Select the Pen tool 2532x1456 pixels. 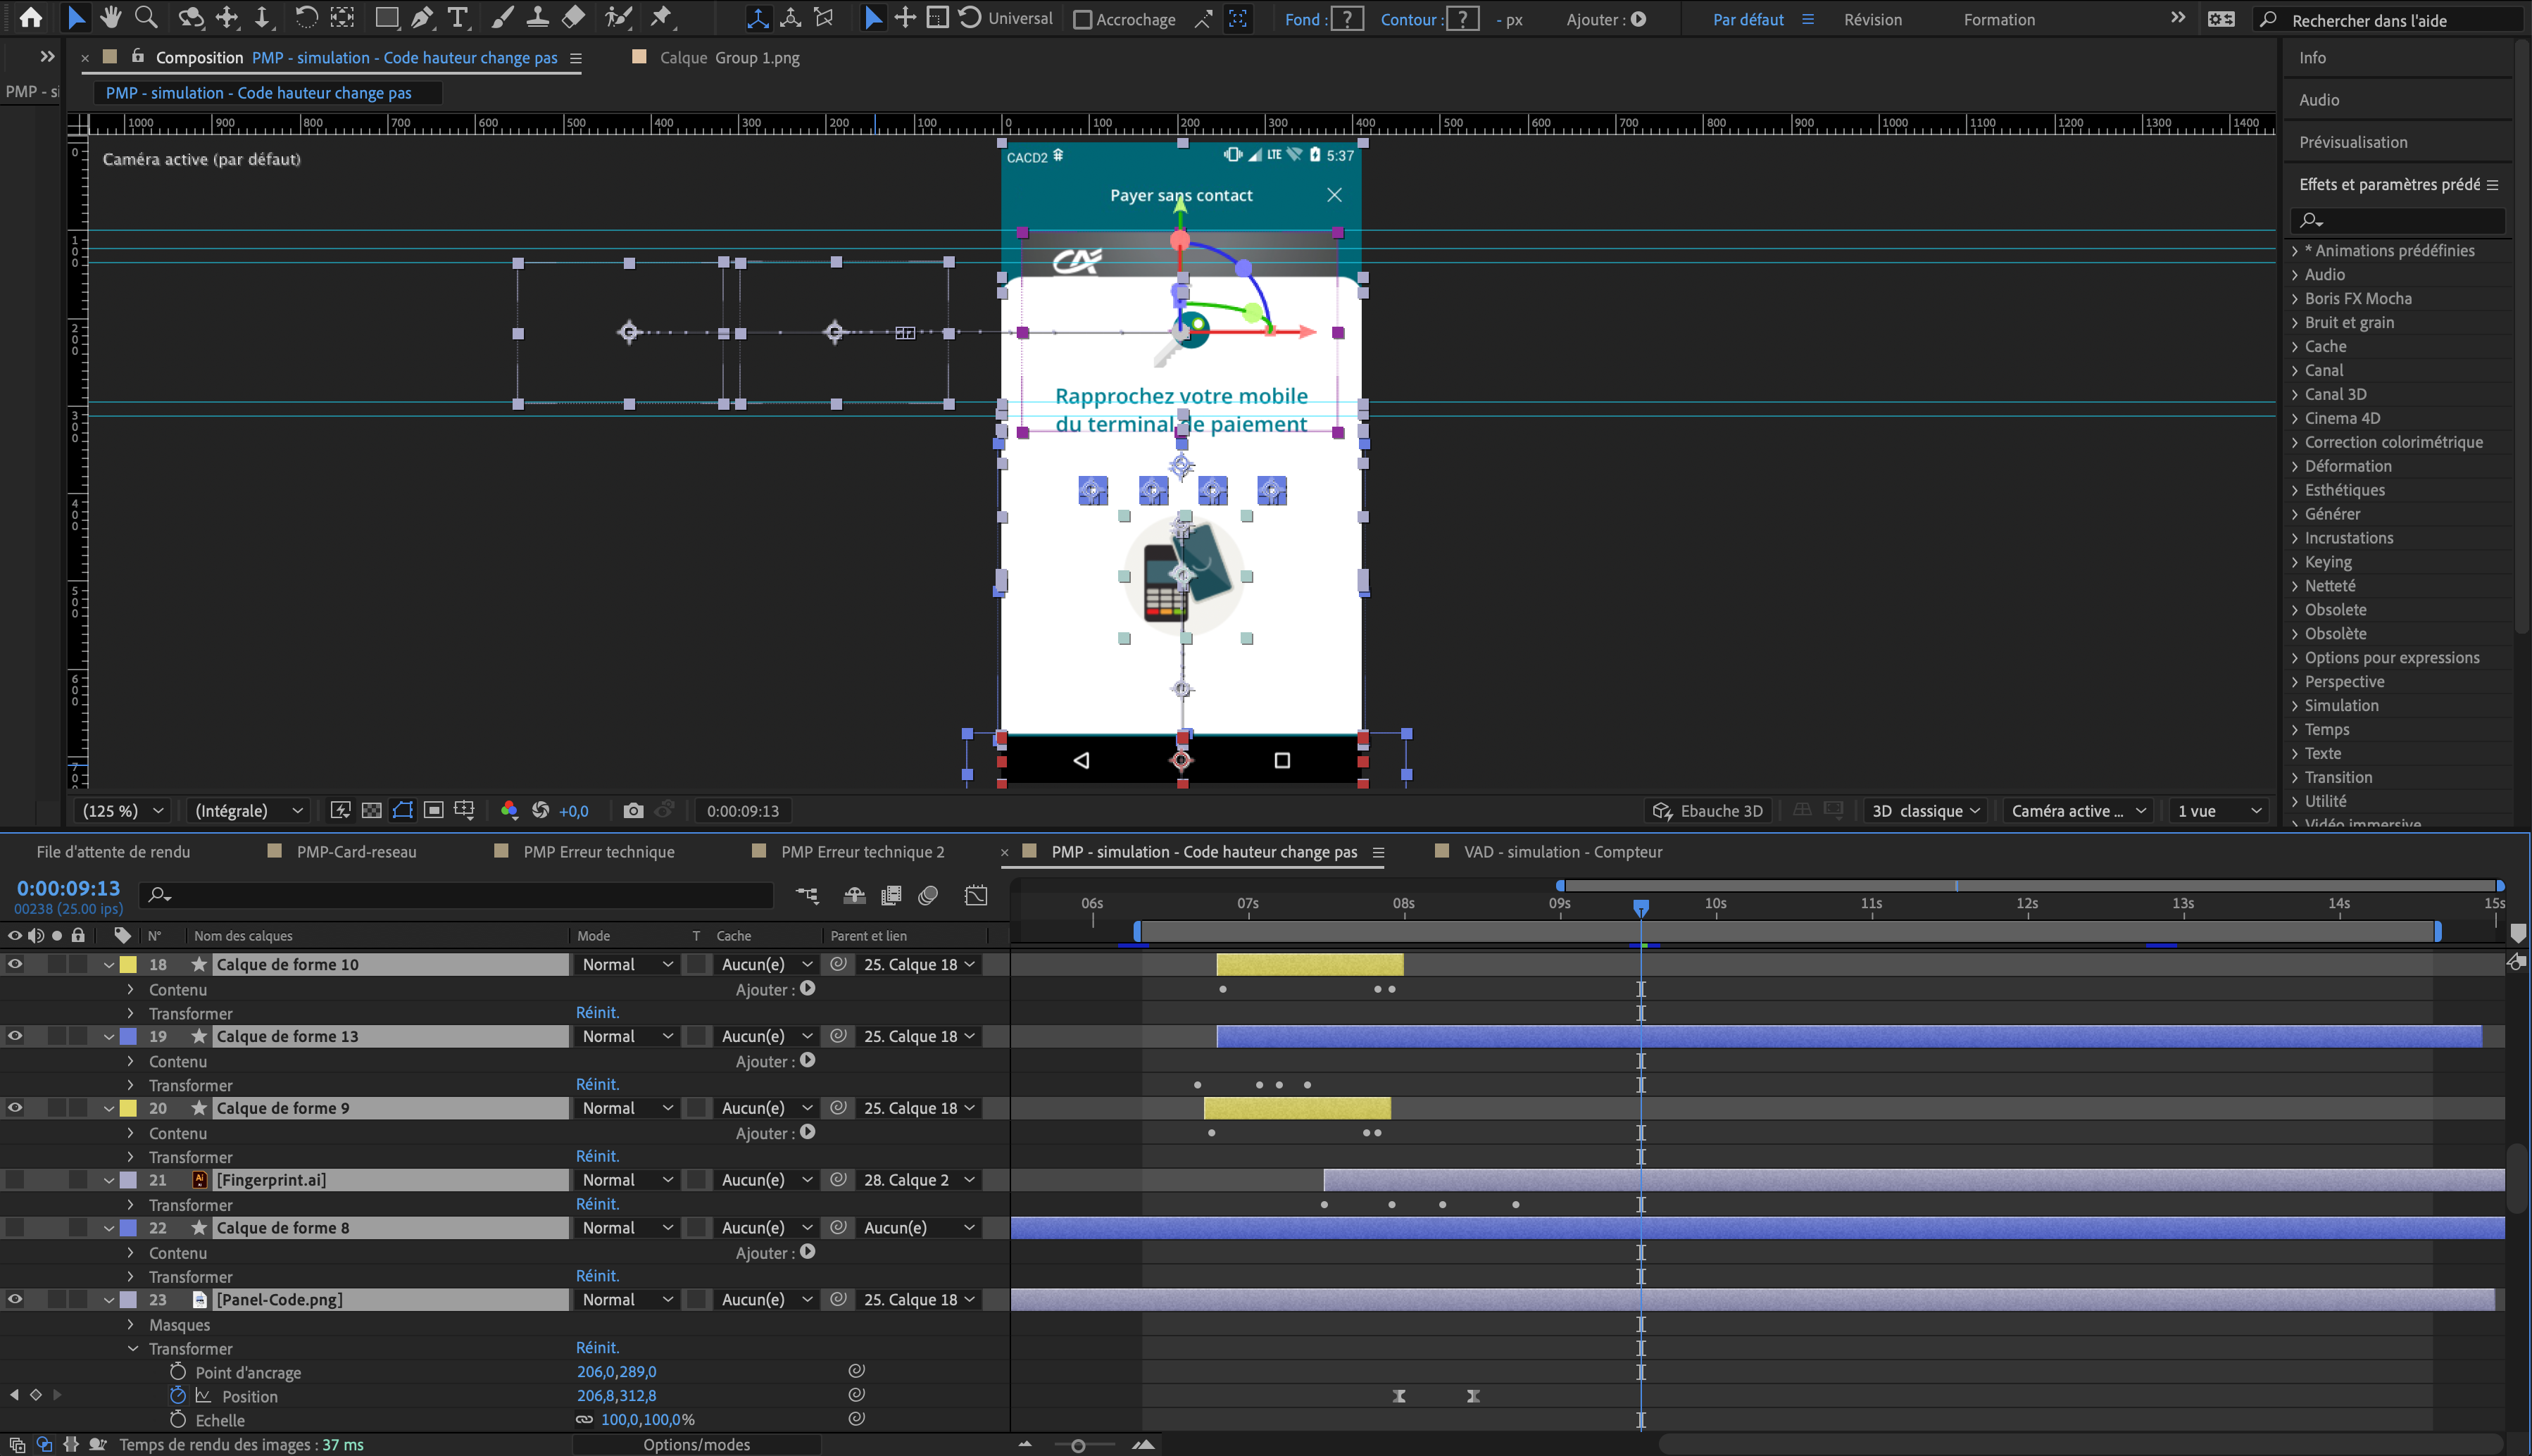[422, 17]
